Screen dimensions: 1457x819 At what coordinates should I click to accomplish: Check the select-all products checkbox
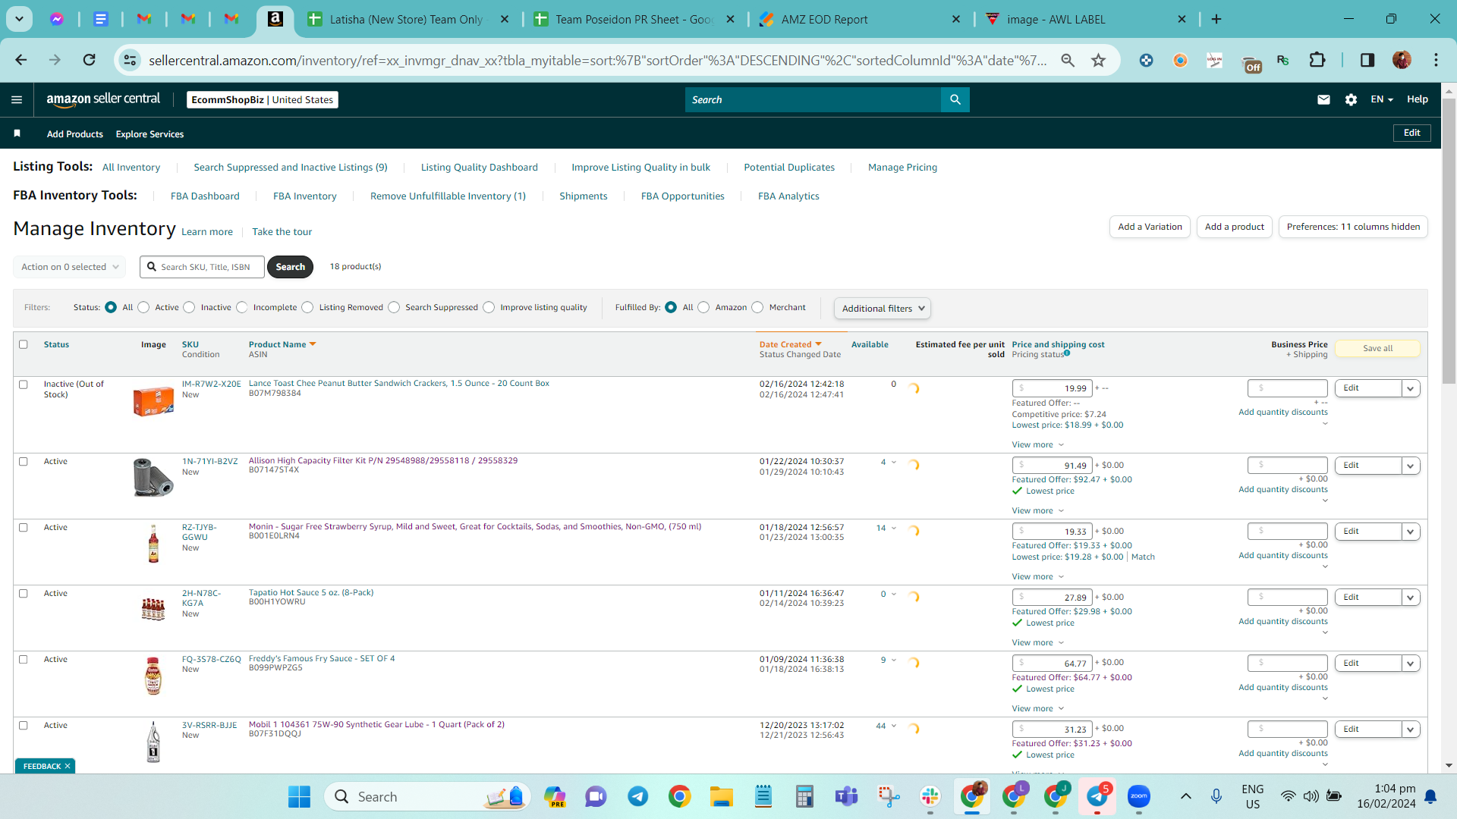(23, 344)
